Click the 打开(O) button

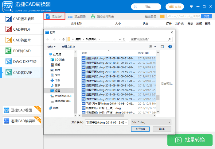140,129
